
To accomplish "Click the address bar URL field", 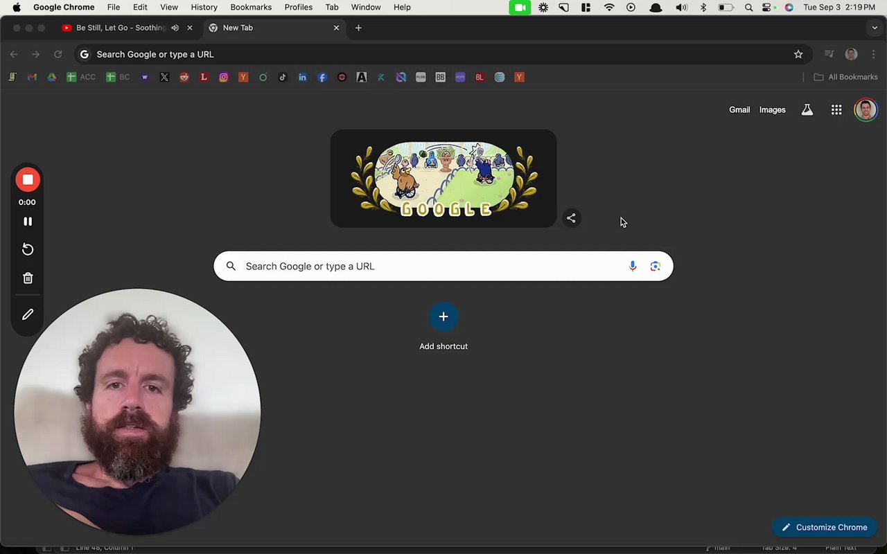I will (x=443, y=54).
